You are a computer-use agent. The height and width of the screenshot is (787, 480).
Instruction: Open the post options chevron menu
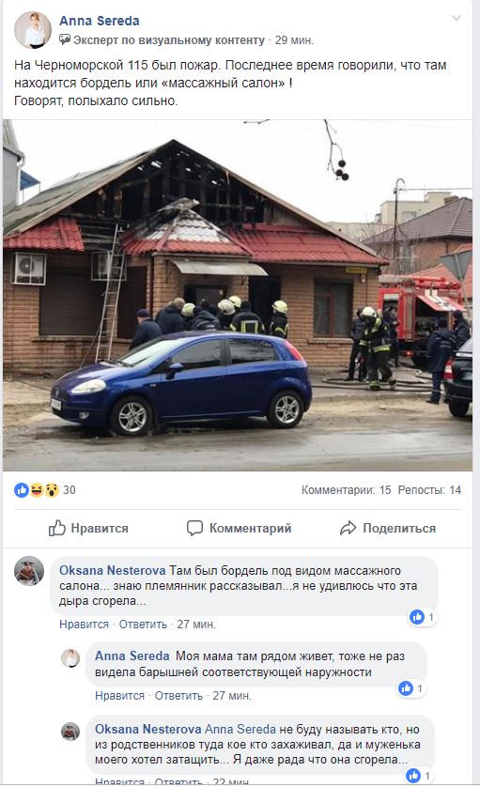click(x=456, y=19)
